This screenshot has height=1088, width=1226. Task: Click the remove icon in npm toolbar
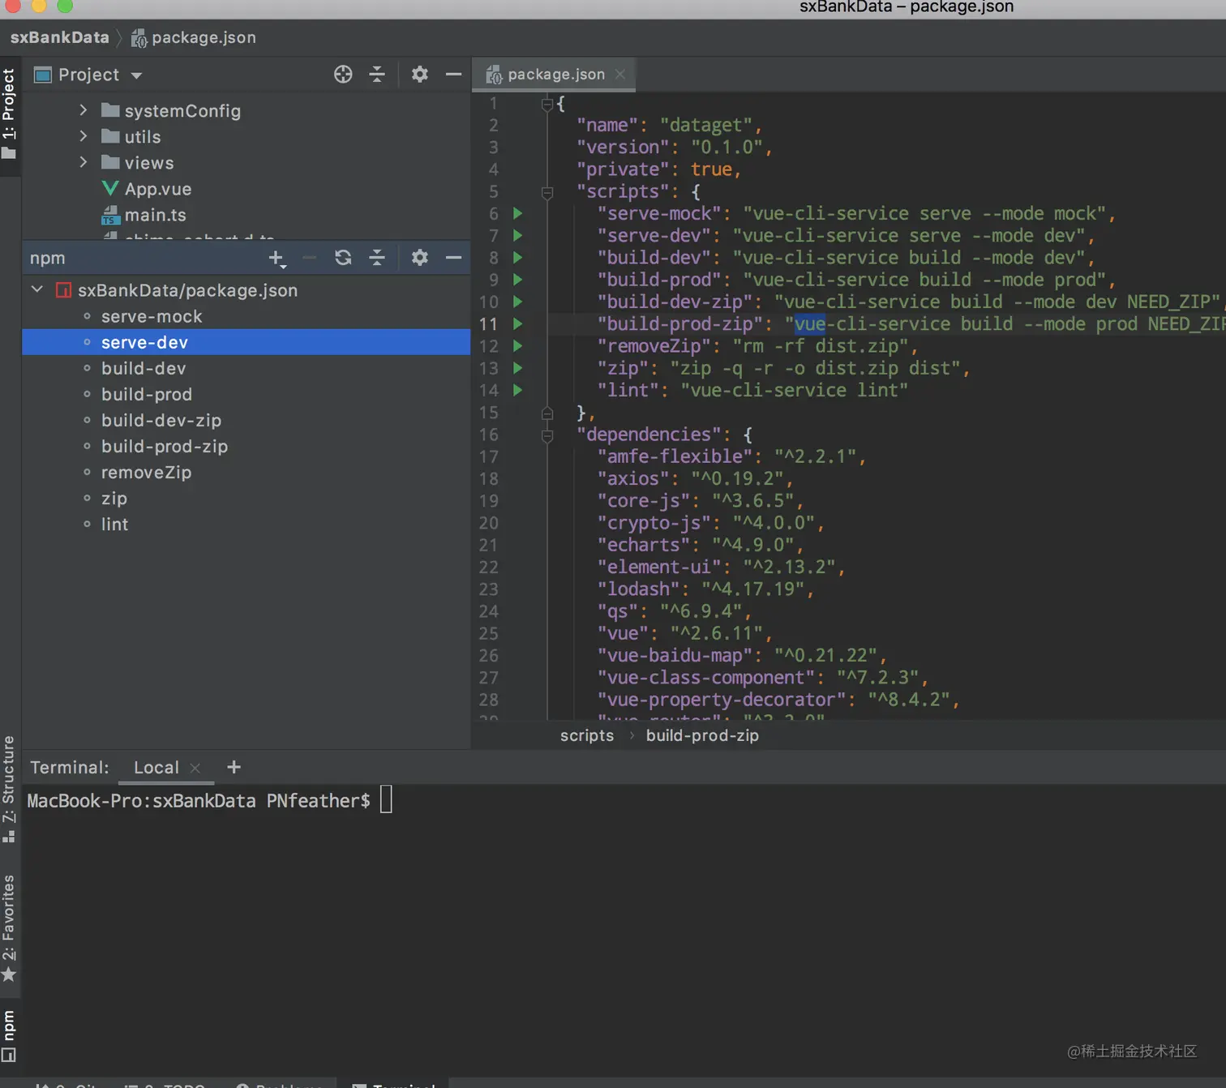click(x=309, y=258)
